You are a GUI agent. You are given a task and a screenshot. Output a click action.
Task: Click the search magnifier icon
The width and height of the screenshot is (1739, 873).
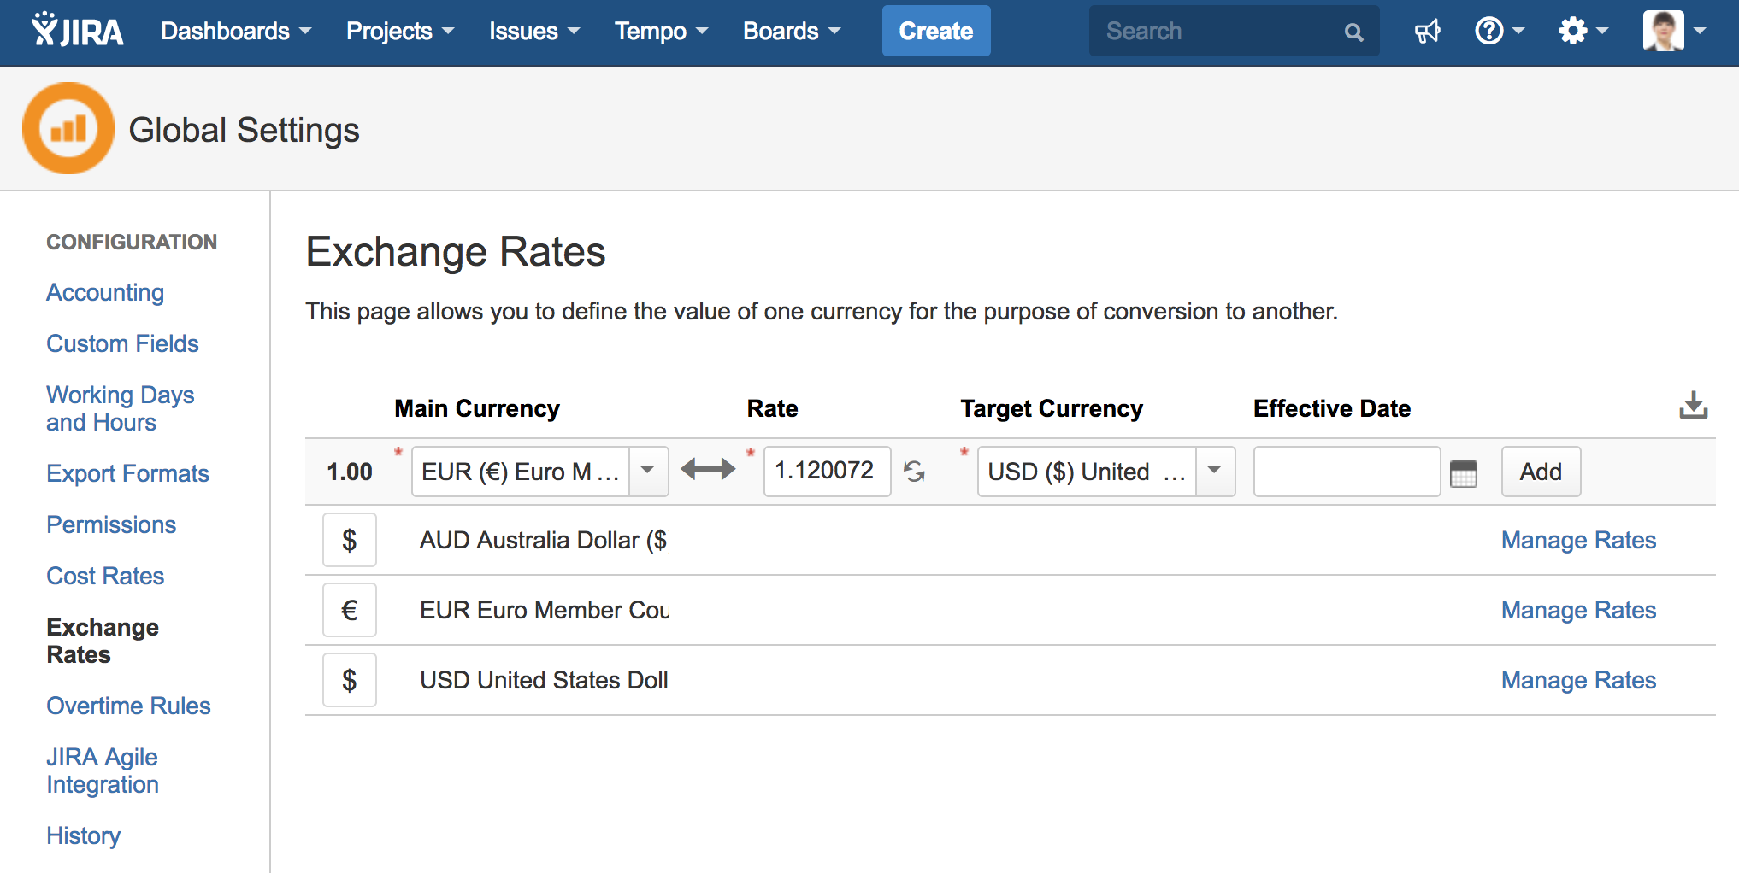click(x=1353, y=31)
